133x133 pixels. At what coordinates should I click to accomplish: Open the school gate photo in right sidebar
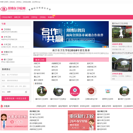[122, 63]
